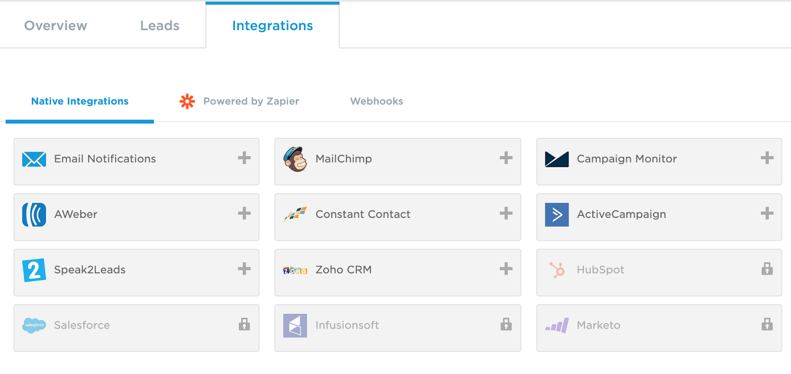The width and height of the screenshot is (791, 374).
Task: Click the Campaign Monitor logo icon
Action: (x=557, y=159)
